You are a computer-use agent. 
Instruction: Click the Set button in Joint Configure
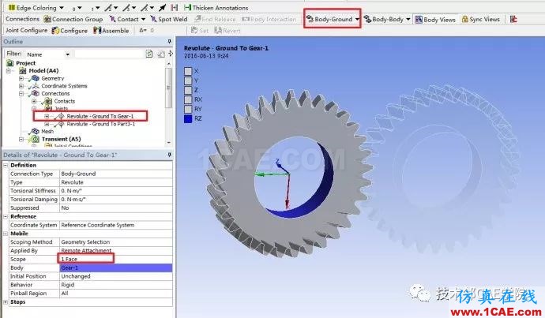[200, 31]
